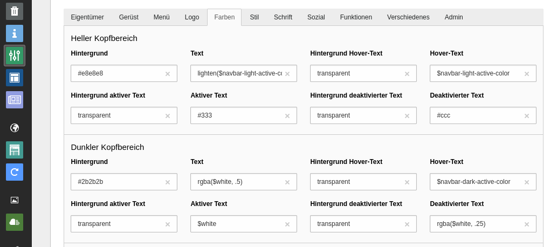Image resolution: width=550 pixels, height=247 pixels.
Task: Go to the Schrift tab
Action: (283, 17)
